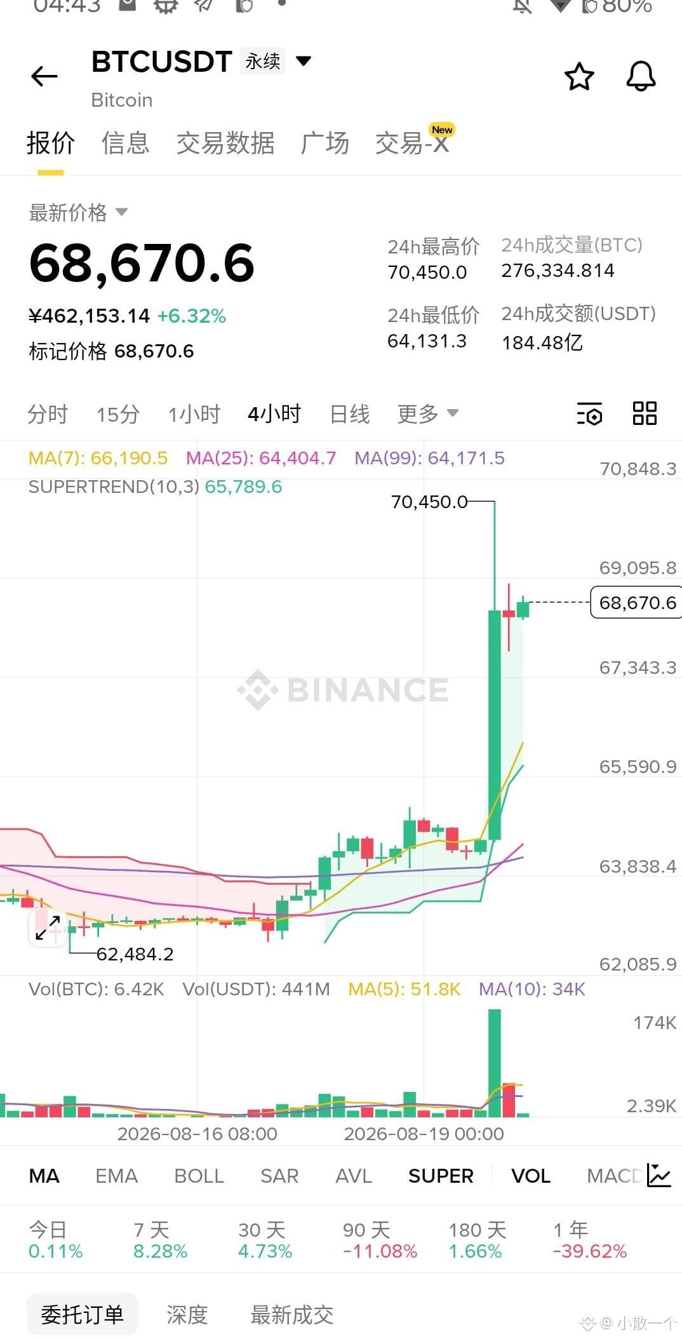Tap the 24h最高价 value
The height and width of the screenshot is (1339, 682).
(427, 273)
